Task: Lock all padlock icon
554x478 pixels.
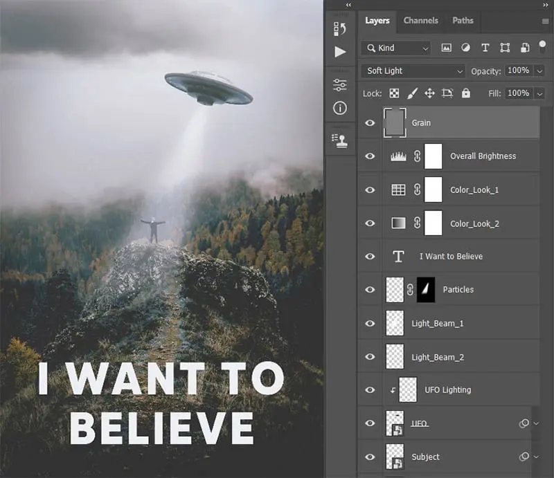Action: point(466,93)
